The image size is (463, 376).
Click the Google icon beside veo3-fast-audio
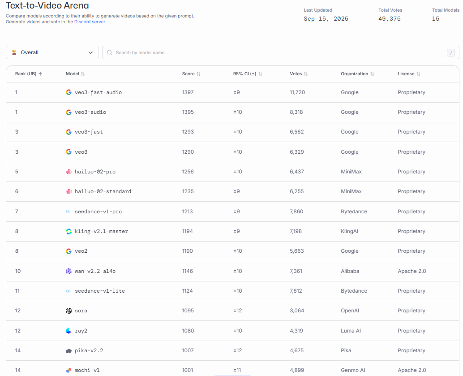pos(69,92)
